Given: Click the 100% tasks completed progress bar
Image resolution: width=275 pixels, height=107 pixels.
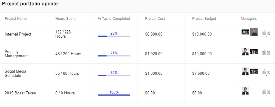Looking at the screenshot, I should click(x=114, y=95).
